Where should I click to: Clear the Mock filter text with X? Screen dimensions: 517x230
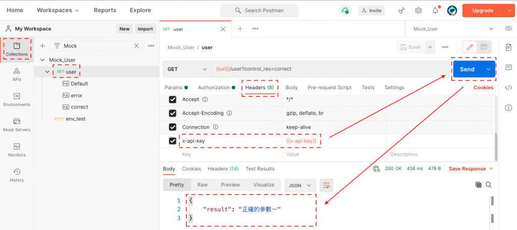click(136, 46)
